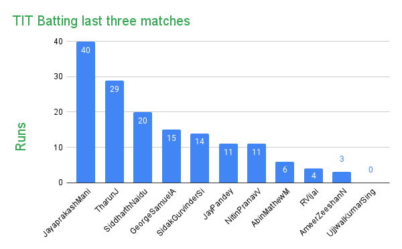Image resolution: width=402 pixels, height=249 pixels.
Task: Select the GeorgeSamuelA bar labeled 15
Action: coord(172,156)
